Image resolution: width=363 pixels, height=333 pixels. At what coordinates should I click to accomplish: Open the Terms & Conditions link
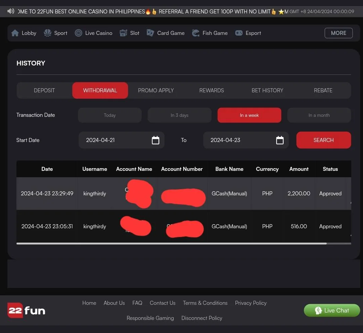[x=205, y=303]
